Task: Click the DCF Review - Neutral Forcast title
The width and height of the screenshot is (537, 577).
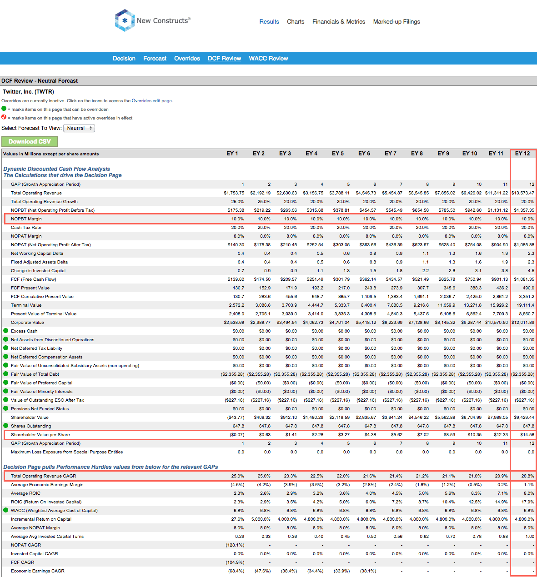Action: [40, 81]
